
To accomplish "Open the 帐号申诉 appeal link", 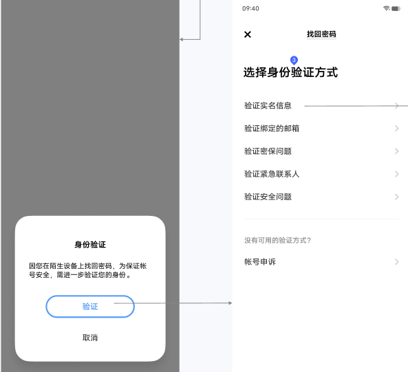I will point(321,262).
